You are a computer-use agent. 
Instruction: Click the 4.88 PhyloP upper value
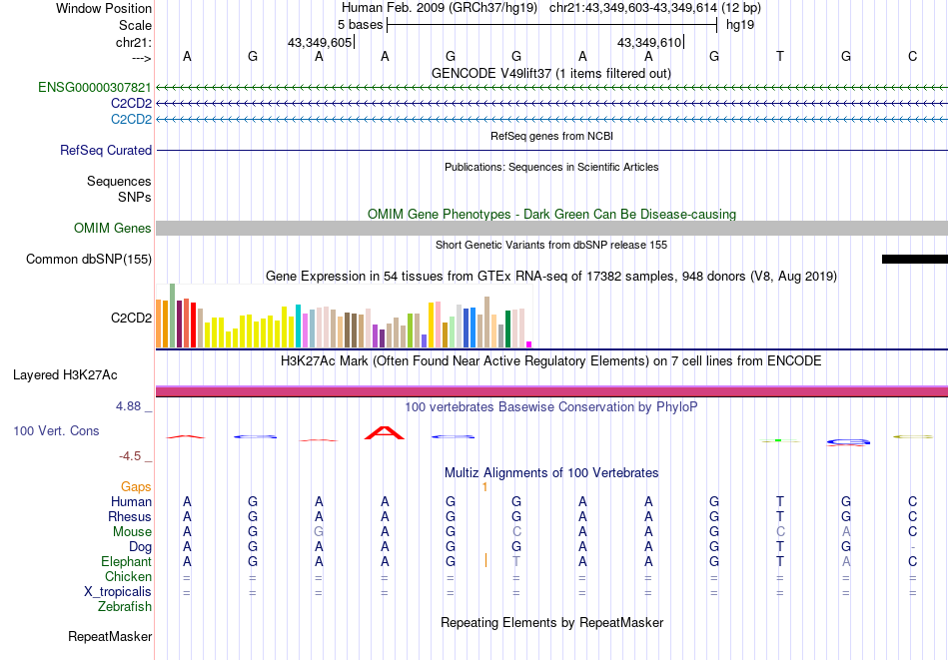click(128, 406)
